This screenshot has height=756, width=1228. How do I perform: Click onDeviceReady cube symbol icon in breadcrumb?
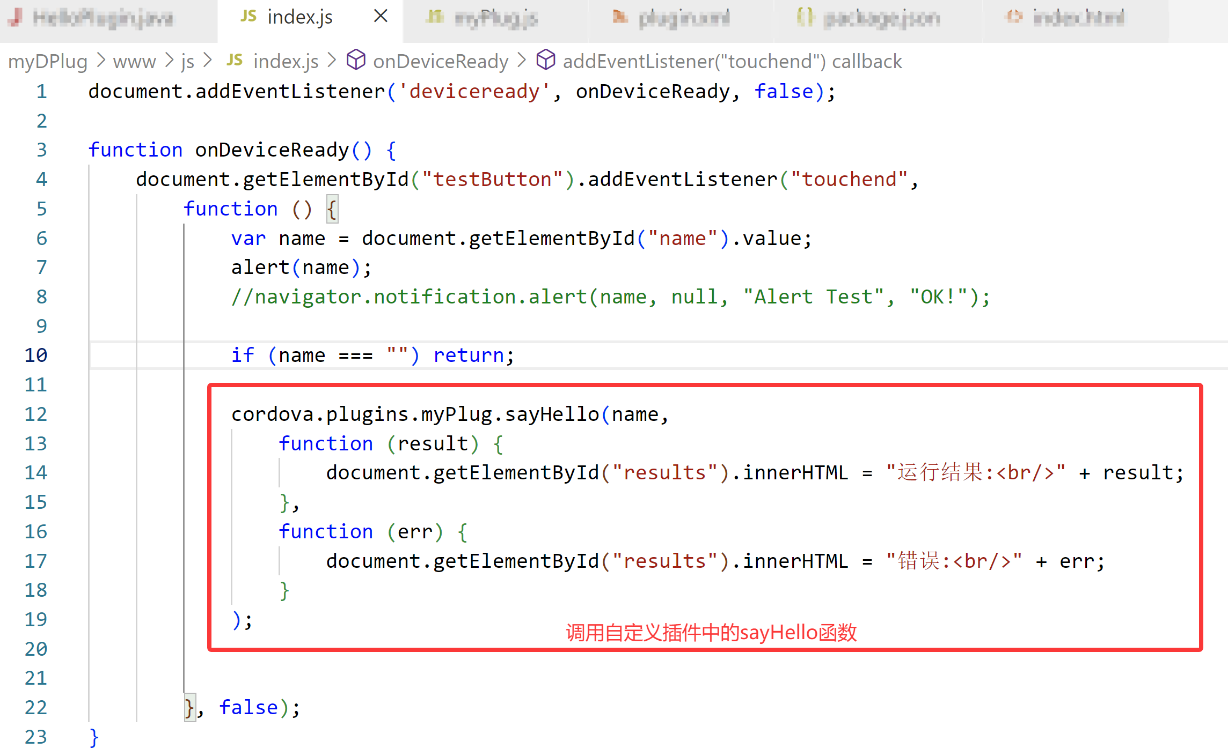[356, 60]
